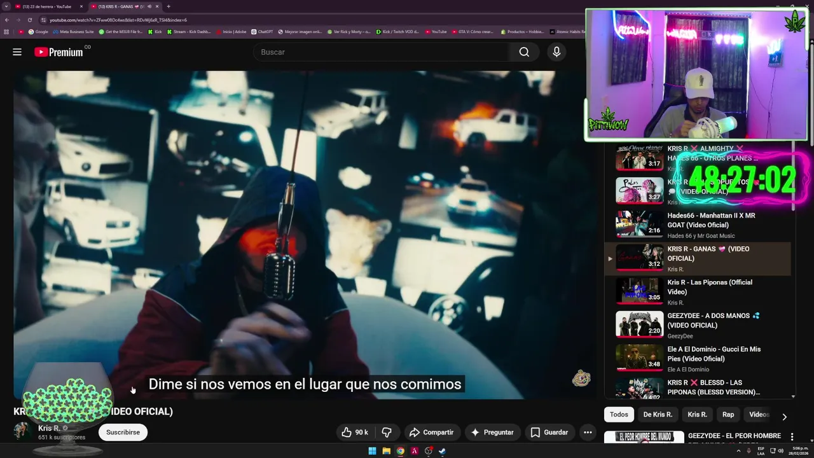Open the Compartir share dialog
The height and width of the screenshot is (458, 814).
(431, 433)
